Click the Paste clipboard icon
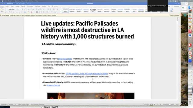The width and height of the screenshot is (193, 108). 2,10
